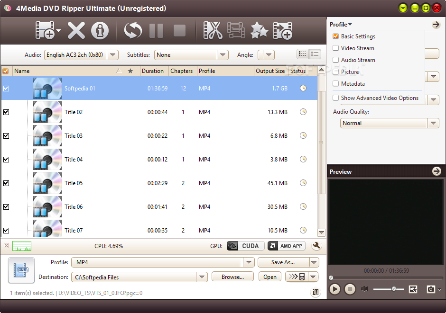Viewport: 446px width, 313px height.
Task: Open settings with the wrench icon
Action: coord(316,246)
